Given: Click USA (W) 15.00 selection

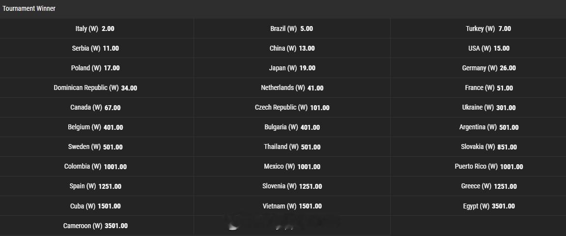Looking at the screenshot, I should pos(478,48).
